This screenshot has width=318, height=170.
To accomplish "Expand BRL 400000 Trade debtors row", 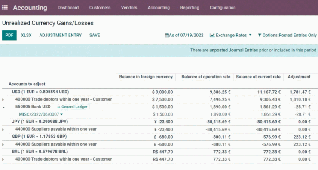I will [x=3, y=159].
